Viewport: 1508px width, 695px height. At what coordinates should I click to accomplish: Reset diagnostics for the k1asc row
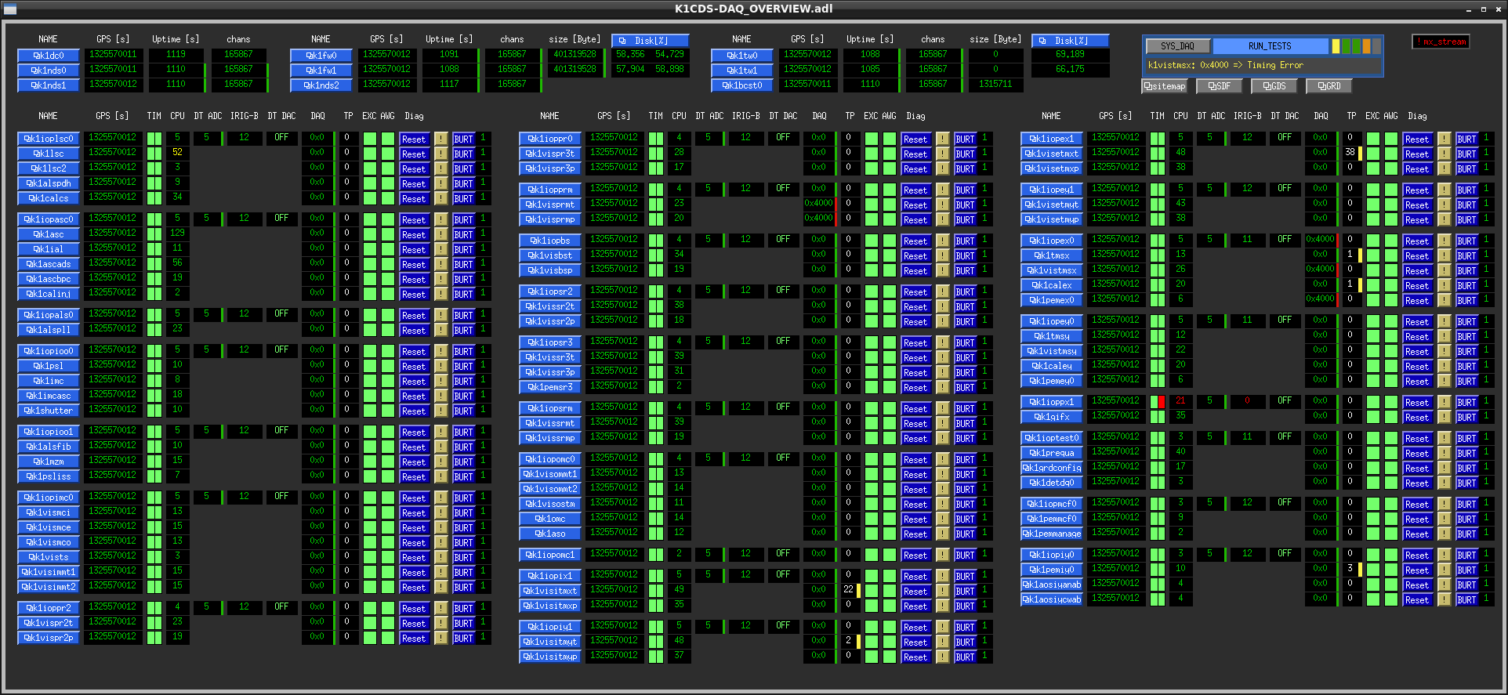click(414, 235)
